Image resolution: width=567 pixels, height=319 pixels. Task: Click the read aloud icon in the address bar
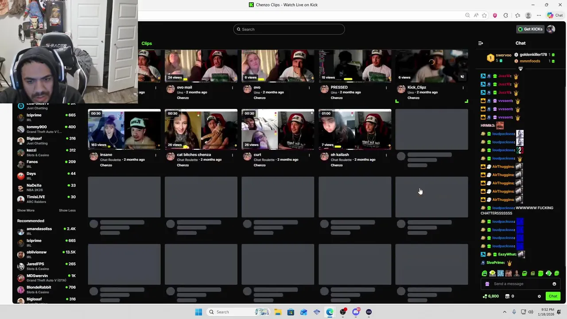(476, 16)
